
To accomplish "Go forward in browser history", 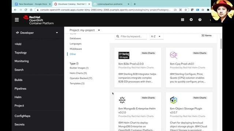I will (x=20, y=10).
